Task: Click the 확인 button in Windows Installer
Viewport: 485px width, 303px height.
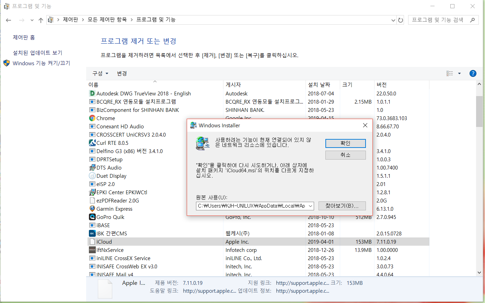Action: tap(346, 143)
